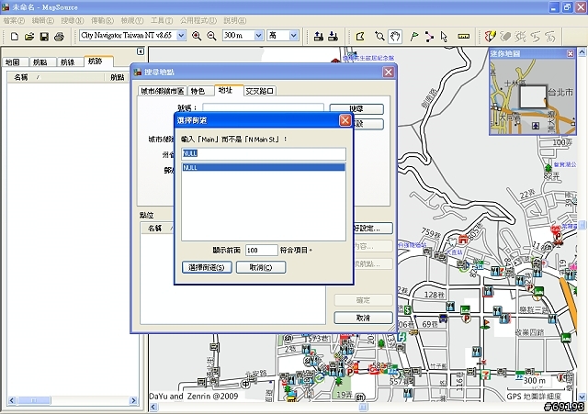Select the 交叉路口 tab in search dialog
Screen dimensions: 588x414
tap(259, 91)
